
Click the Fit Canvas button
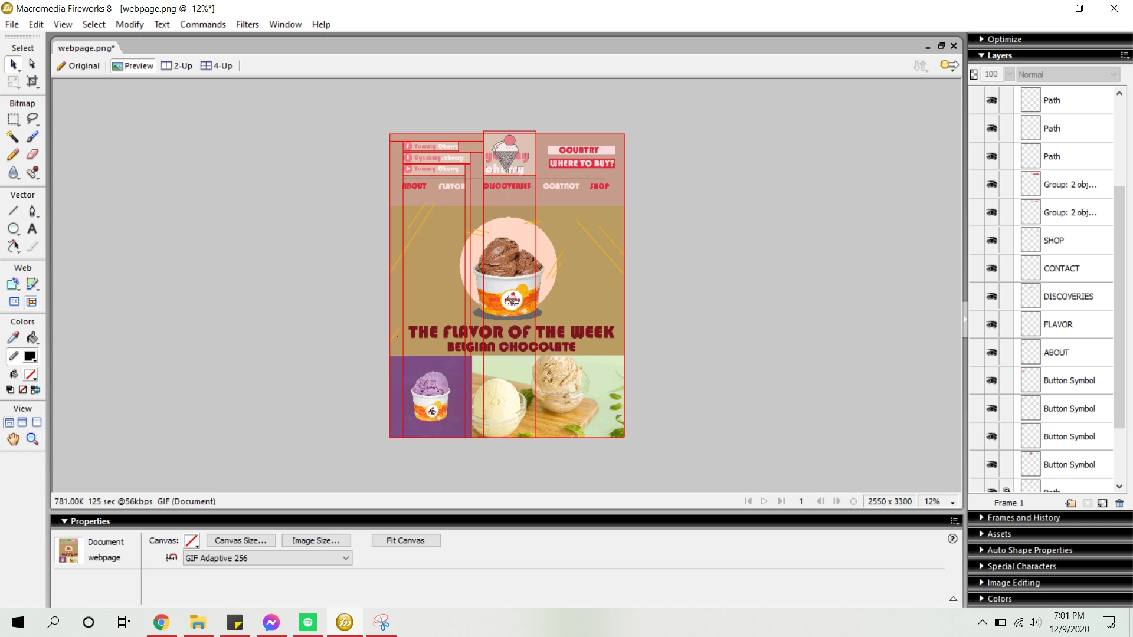click(x=405, y=540)
